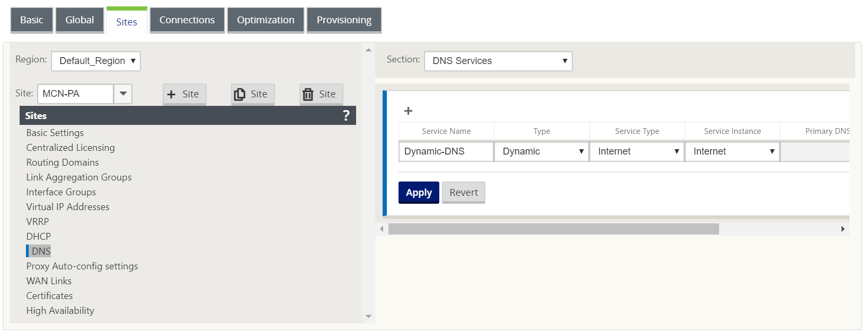The width and height of the screenshot is (868, 335).
Task: Open the Service Type dropdown
Action: [x=637, y=151]
